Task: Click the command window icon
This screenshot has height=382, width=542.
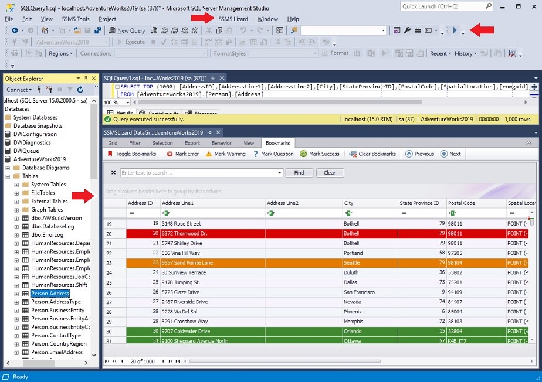Action: tap(428, 30)
